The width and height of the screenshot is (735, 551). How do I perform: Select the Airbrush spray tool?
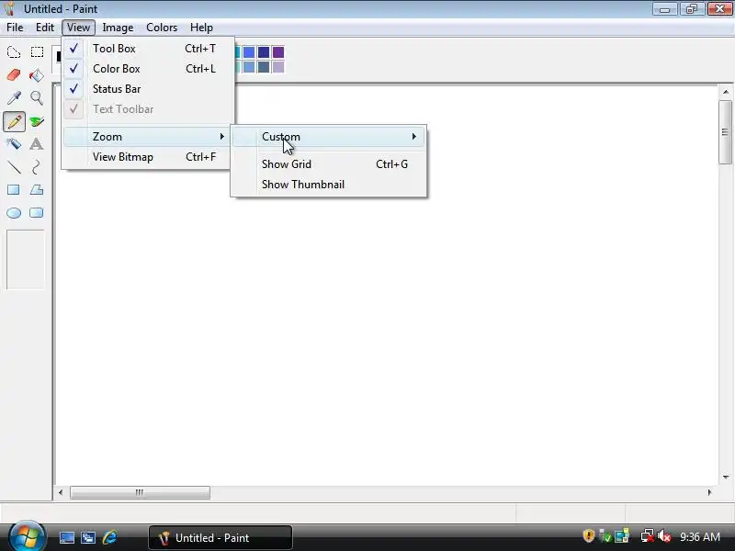(x=14, y=144)
